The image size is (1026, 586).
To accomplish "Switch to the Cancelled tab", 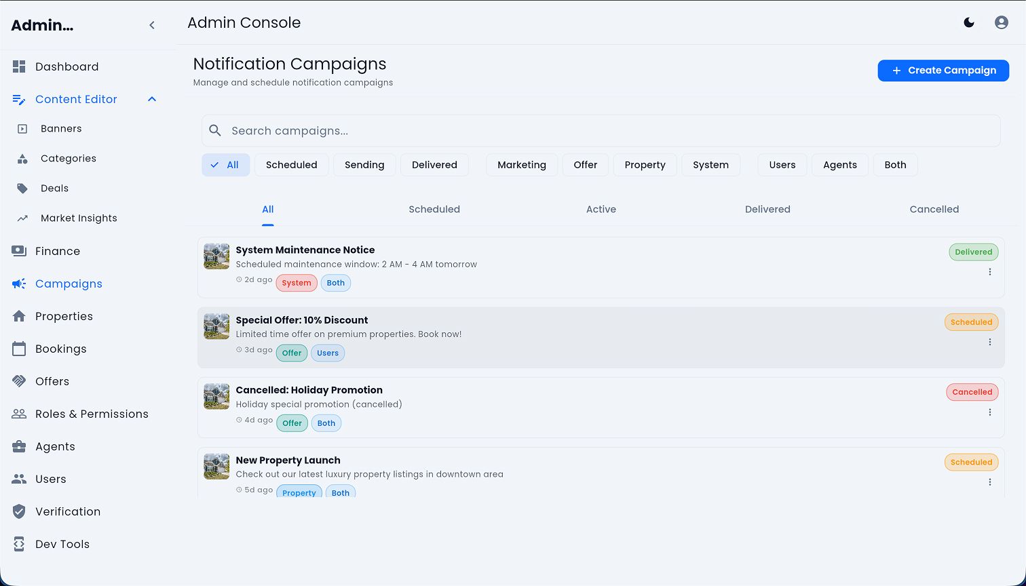I will click(x=934, y=209).
